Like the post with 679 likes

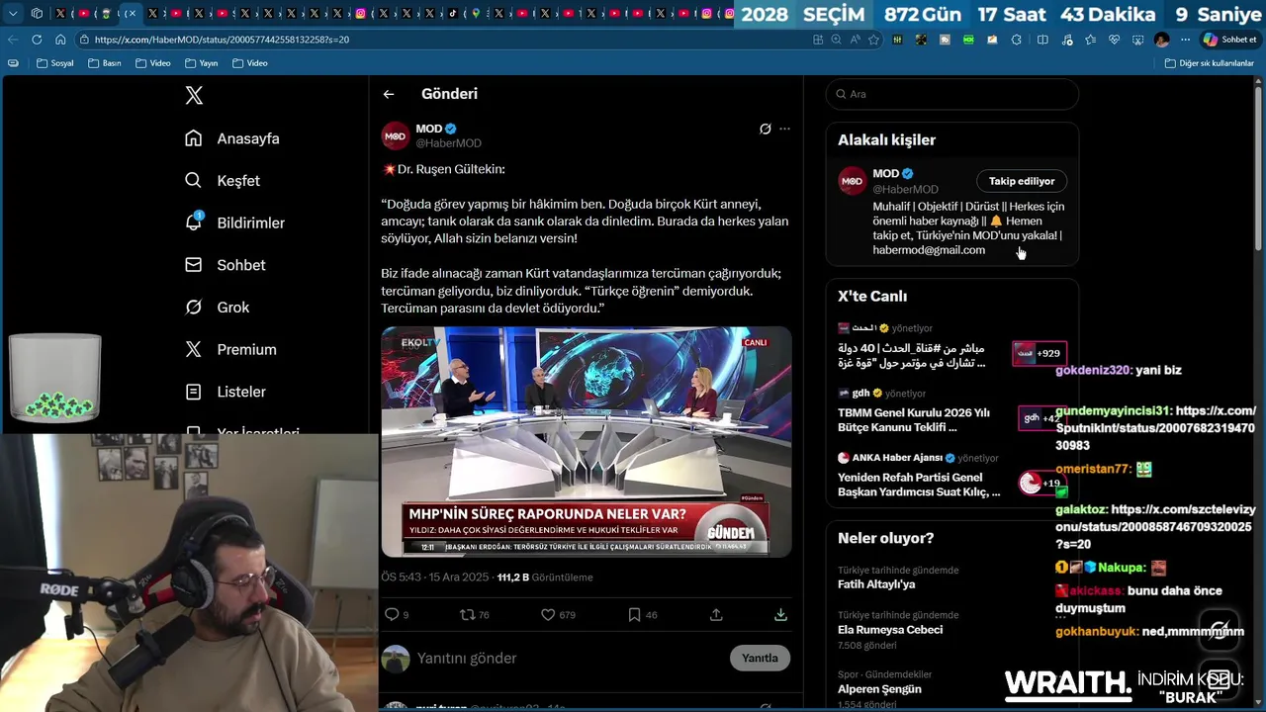pyautogui.click(x=558, y=614)
